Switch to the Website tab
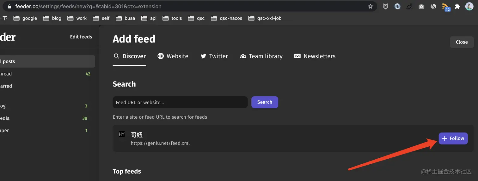The height and width of the screenshot is (181, 478). 173,56
